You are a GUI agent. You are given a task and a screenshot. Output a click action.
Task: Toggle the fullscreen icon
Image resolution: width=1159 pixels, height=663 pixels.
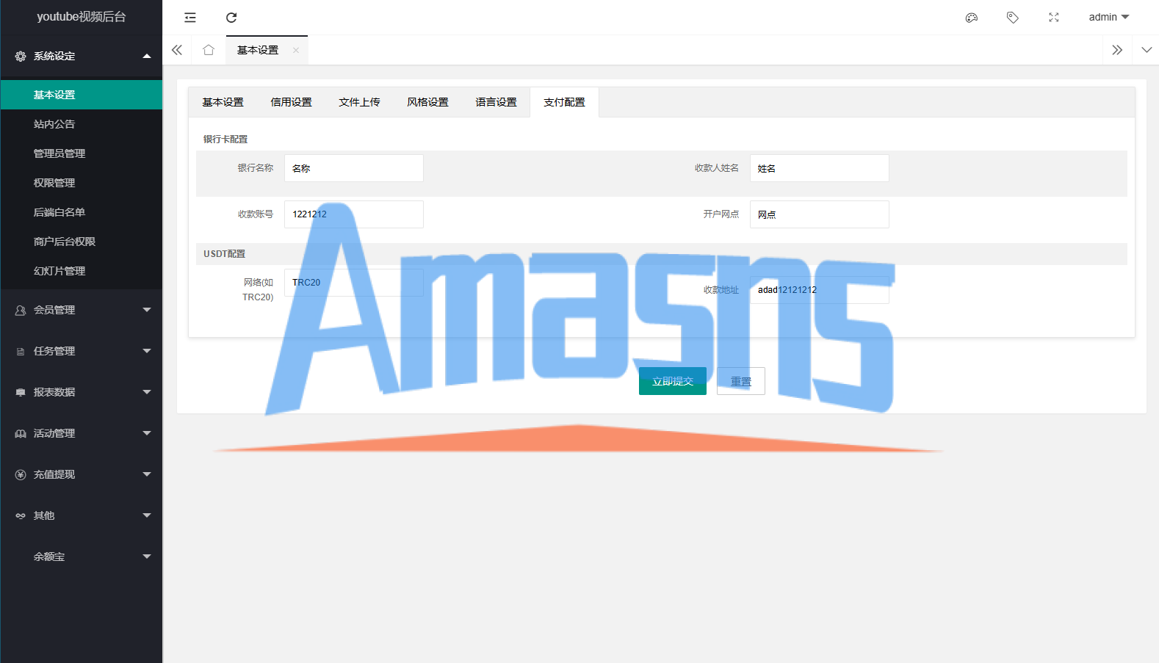click(x=1054, y=18)
